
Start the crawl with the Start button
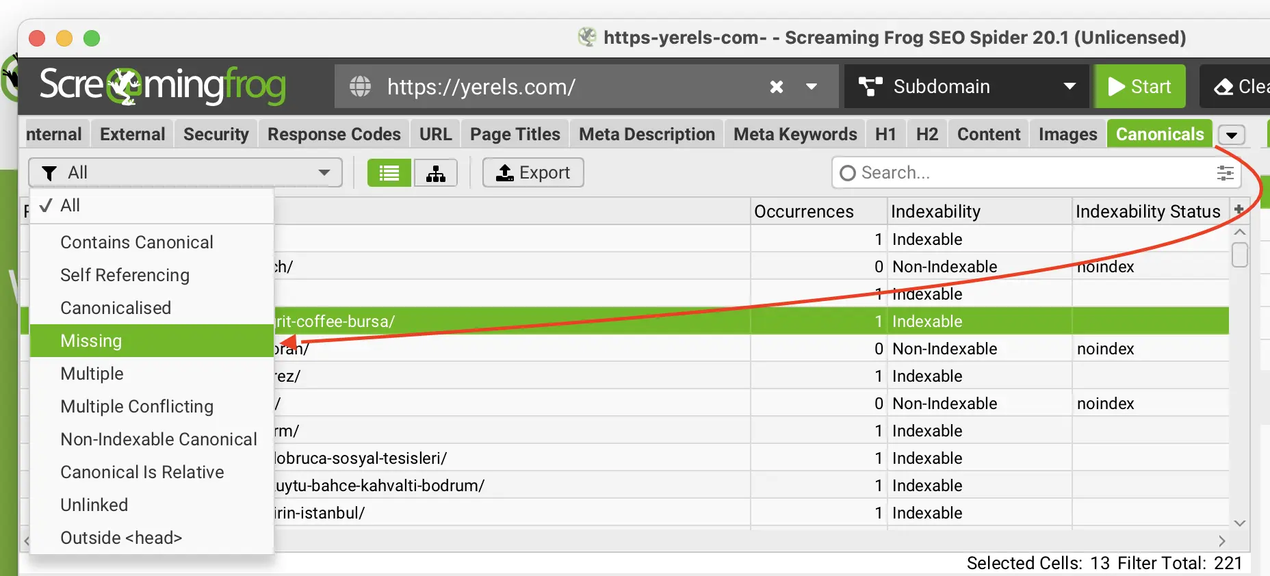point(1139,86)
